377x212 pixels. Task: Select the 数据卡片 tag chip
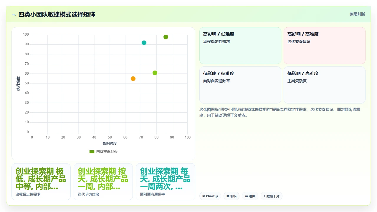coord(272,196)
